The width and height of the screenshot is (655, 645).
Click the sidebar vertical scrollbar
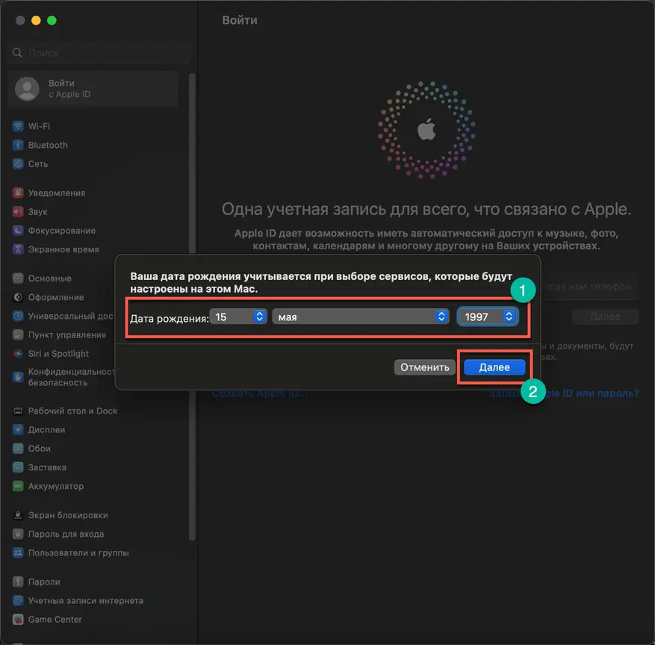[192, 307]
